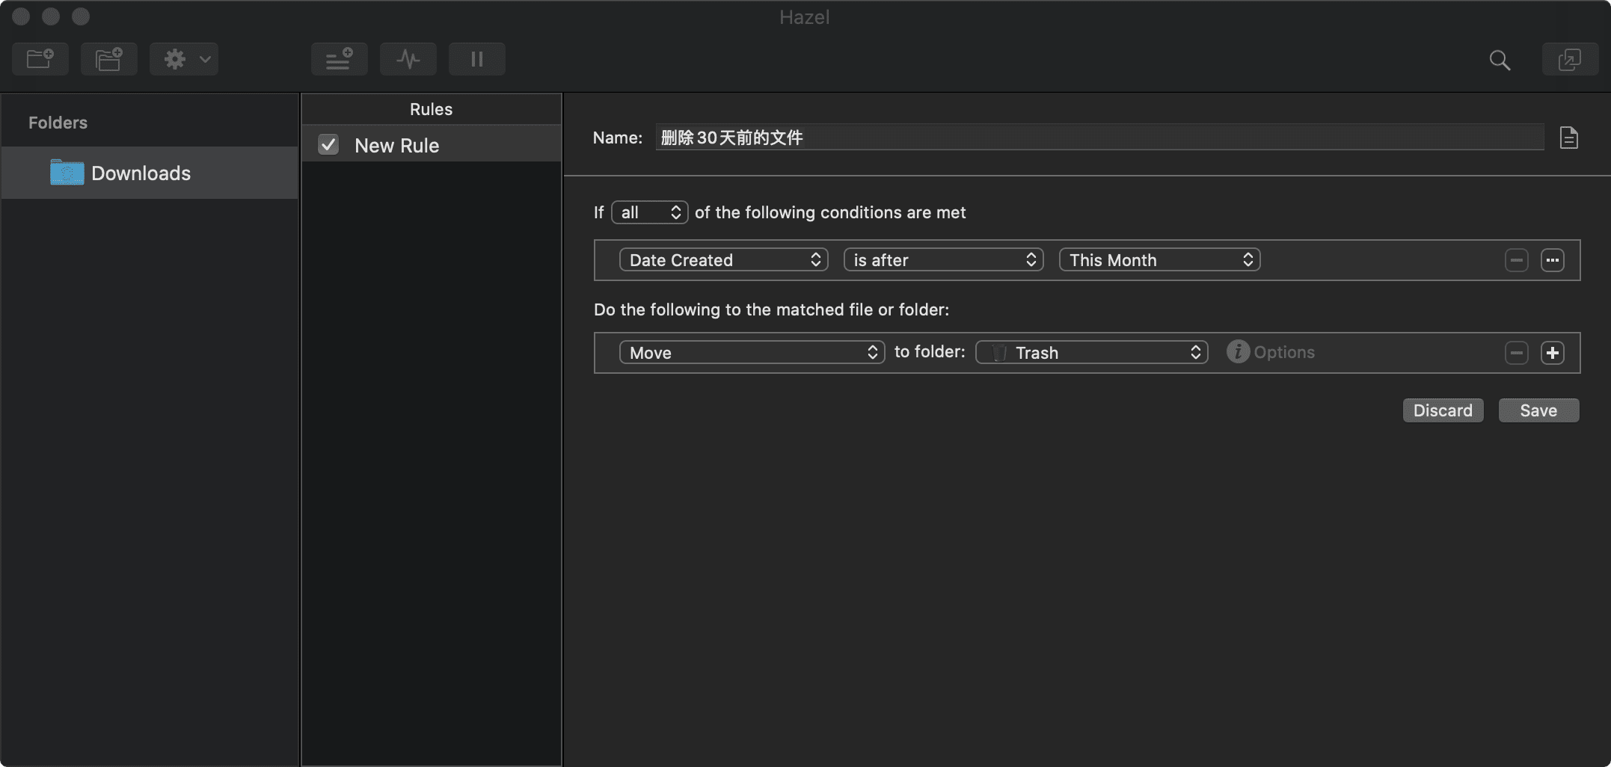The width and height of the screenshot is (1611, 767).
Task: Open the 'Date Created' attribute dropdown
Action: [722, 259]
